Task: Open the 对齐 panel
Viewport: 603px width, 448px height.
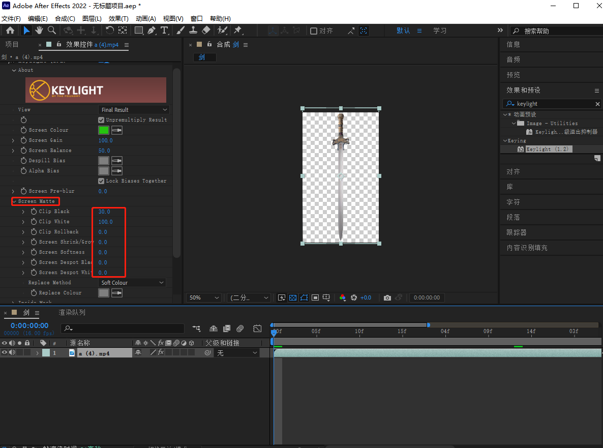Action: [513, 171]
